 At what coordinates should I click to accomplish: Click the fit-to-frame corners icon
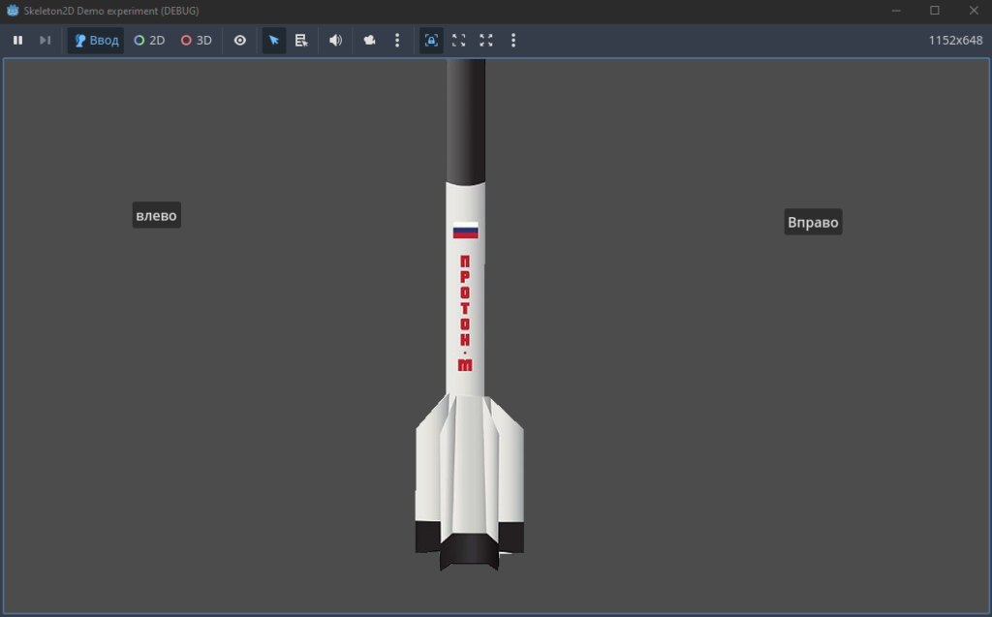(458, 40)
